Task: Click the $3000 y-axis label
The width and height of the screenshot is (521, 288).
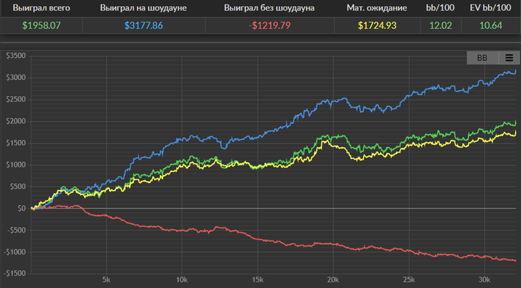Action: 16,77
